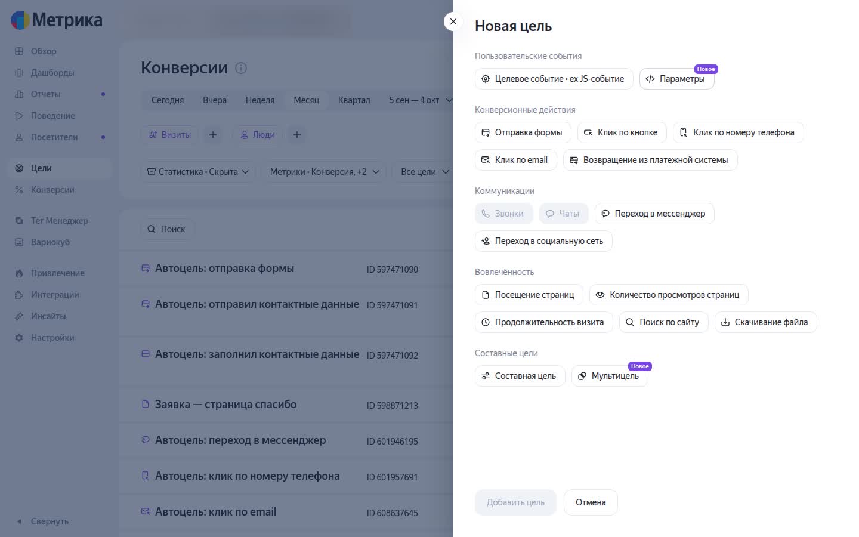859x537 pixels.
Task: Select Составная цель goal option
Action: pos(520,376)
